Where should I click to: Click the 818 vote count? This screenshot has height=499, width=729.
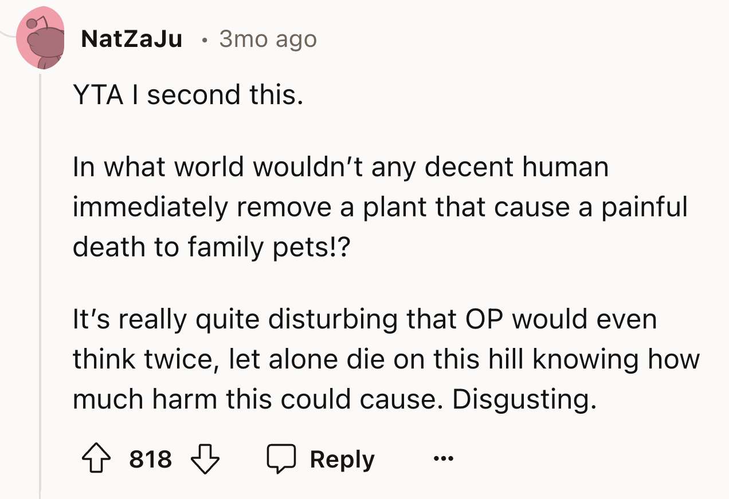click(x=150, y=459)
